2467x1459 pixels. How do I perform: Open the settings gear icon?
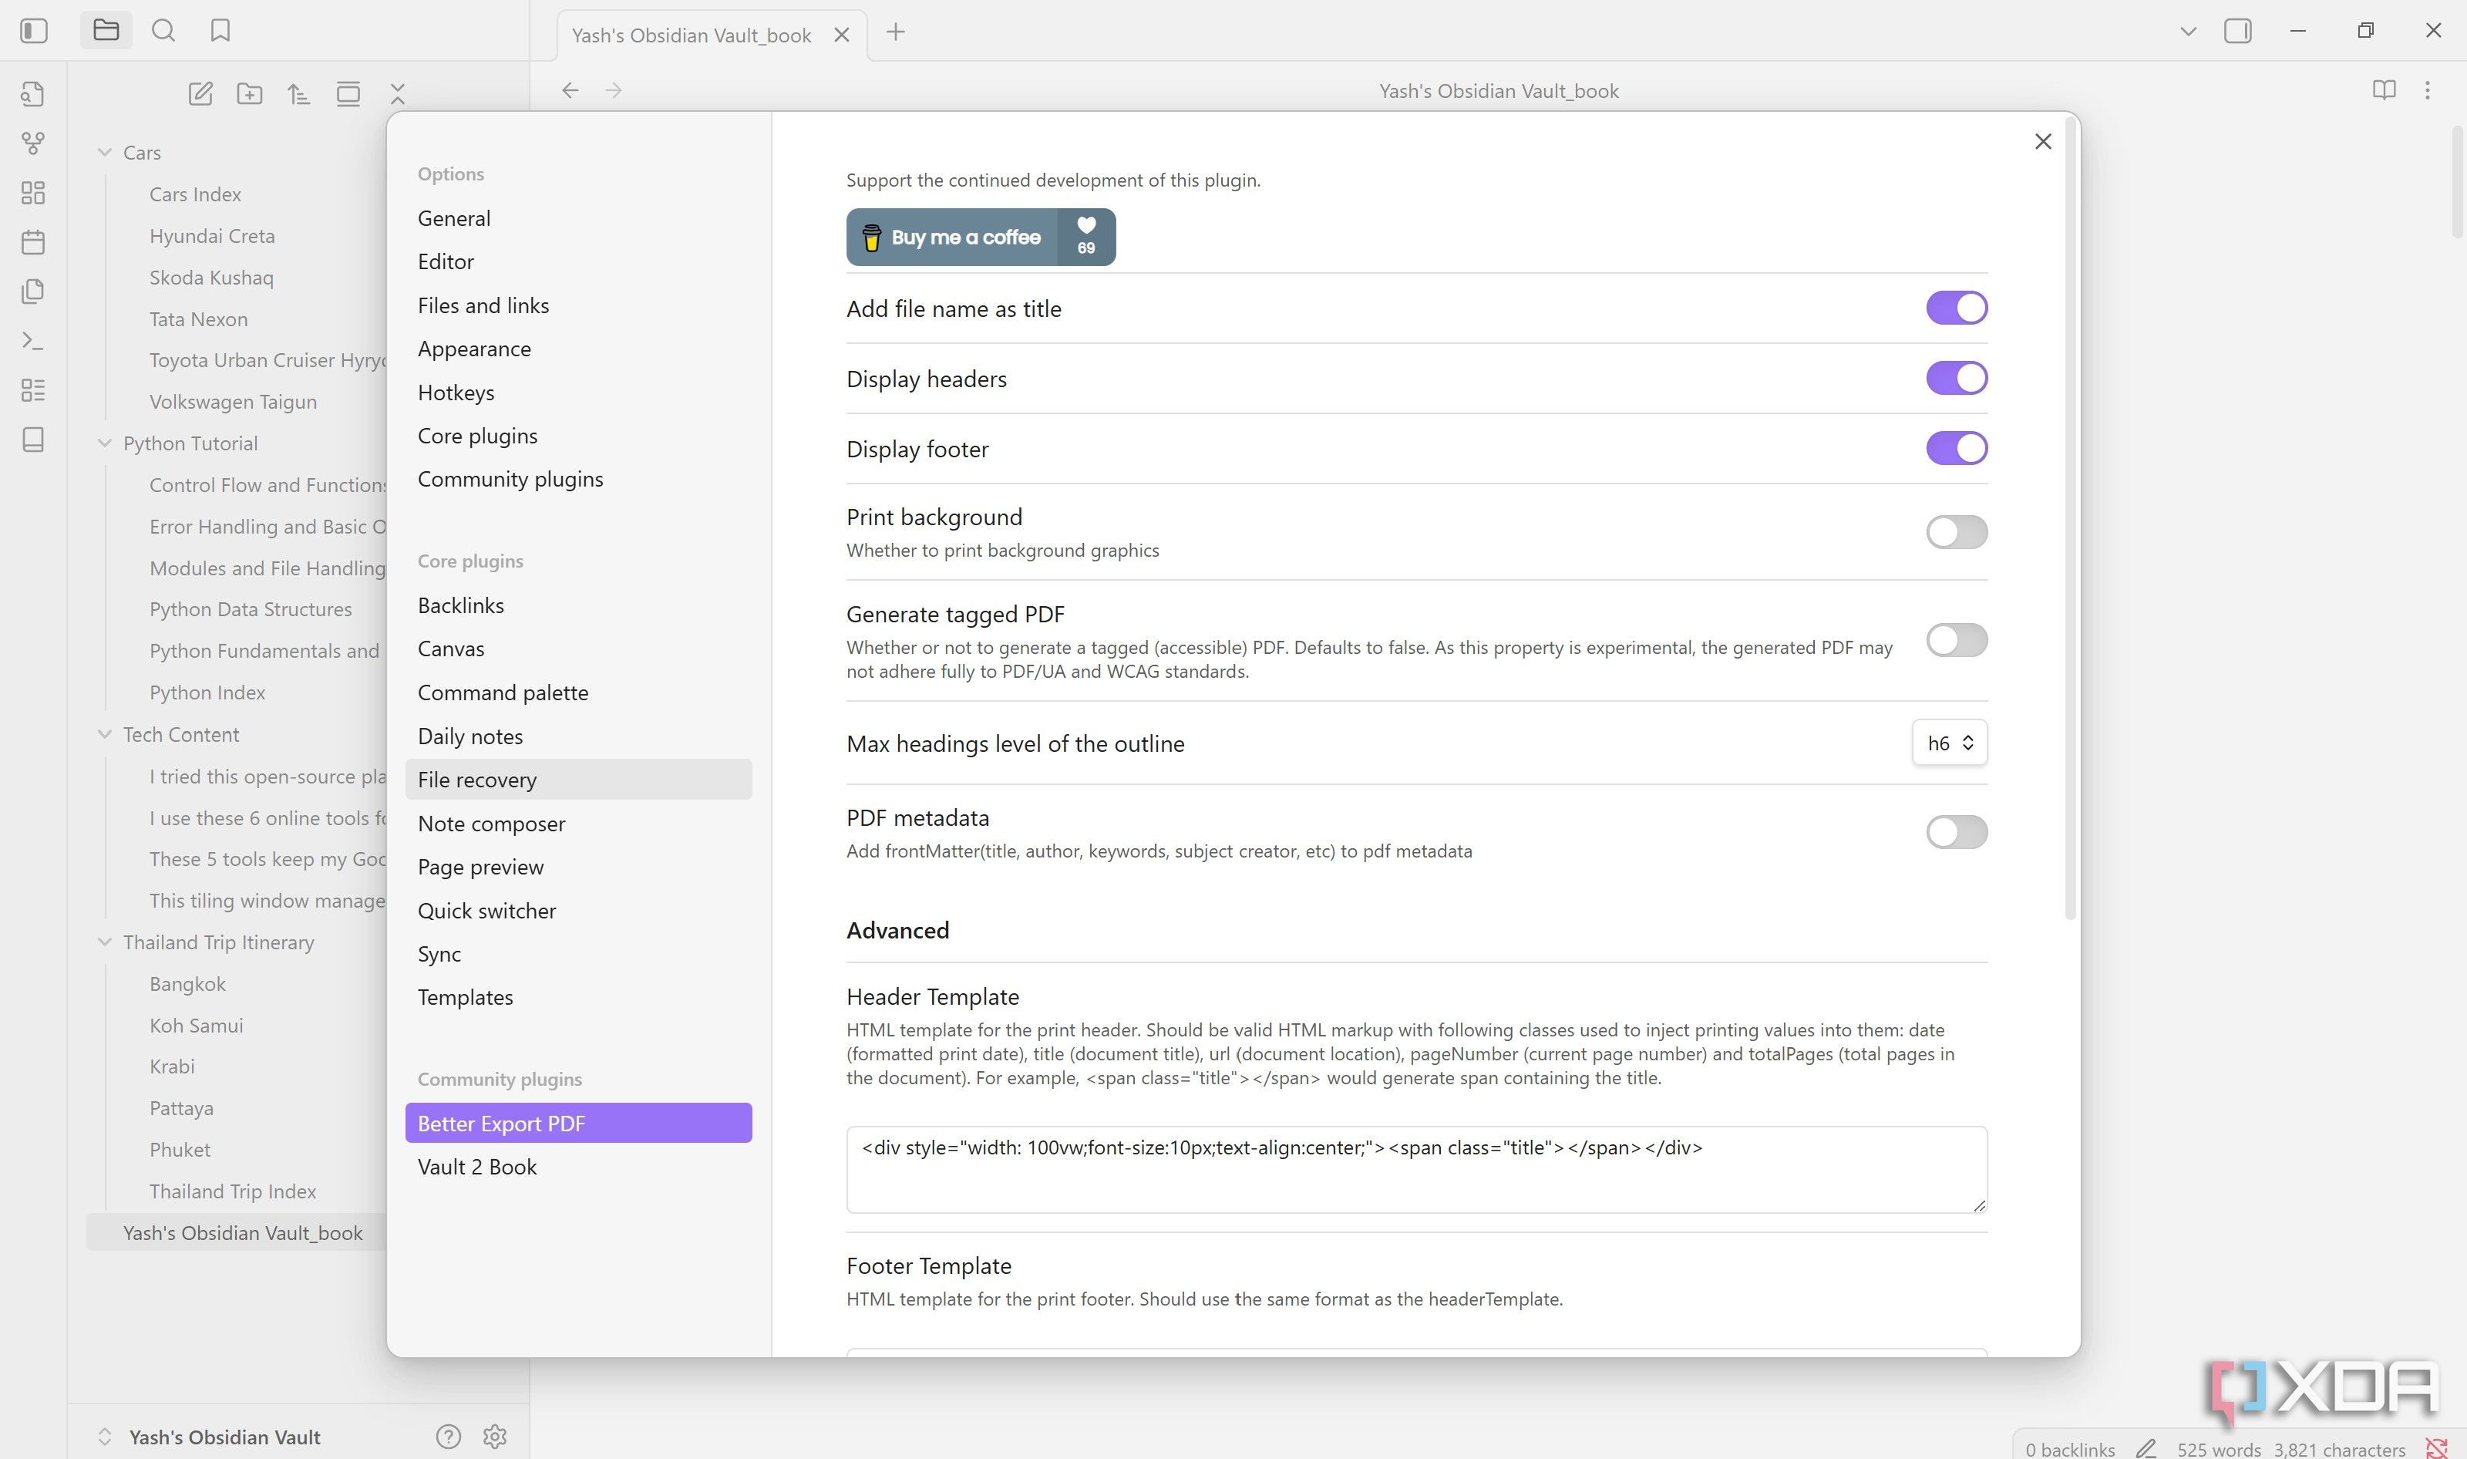click(x=494, y=1437)
